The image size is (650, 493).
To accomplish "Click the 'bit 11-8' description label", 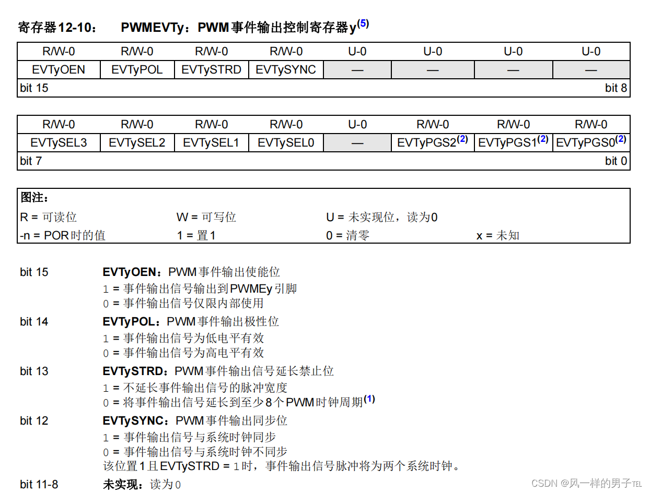I will (x=39, y=485).
